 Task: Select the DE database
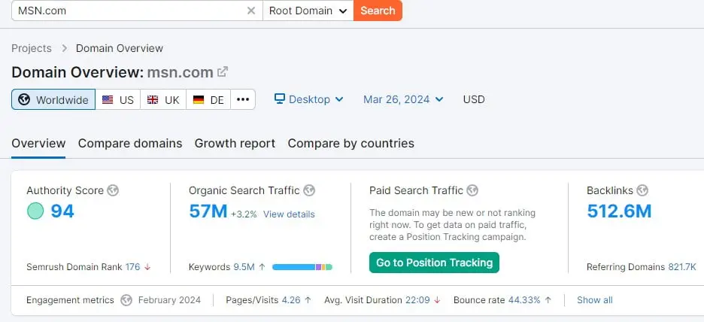pos(208,99)
